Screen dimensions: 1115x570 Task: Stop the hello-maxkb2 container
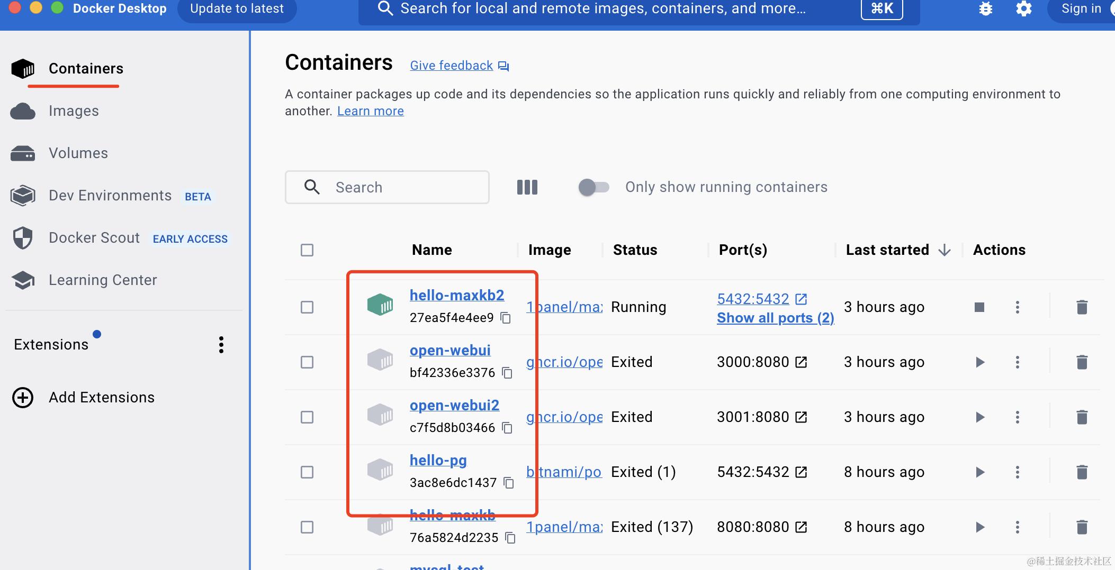click(979, 307)
